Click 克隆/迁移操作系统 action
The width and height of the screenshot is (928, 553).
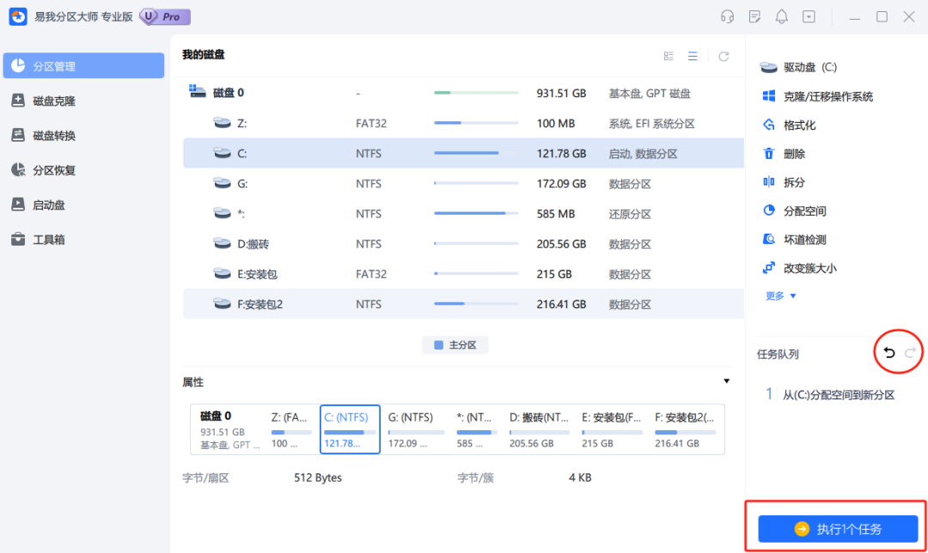click(827, 96)
